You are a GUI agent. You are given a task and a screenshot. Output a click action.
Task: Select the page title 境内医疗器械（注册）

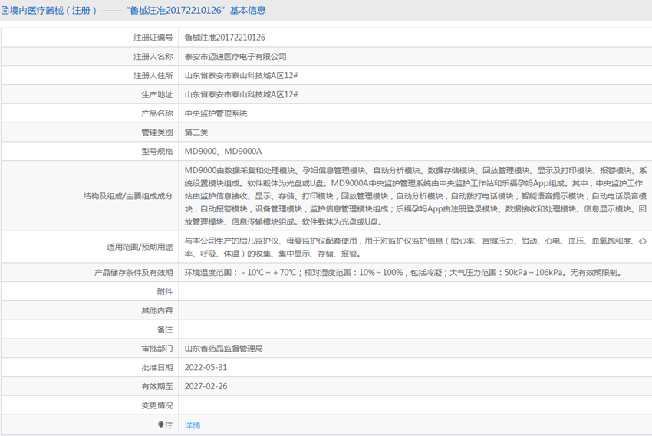(53, 11)
